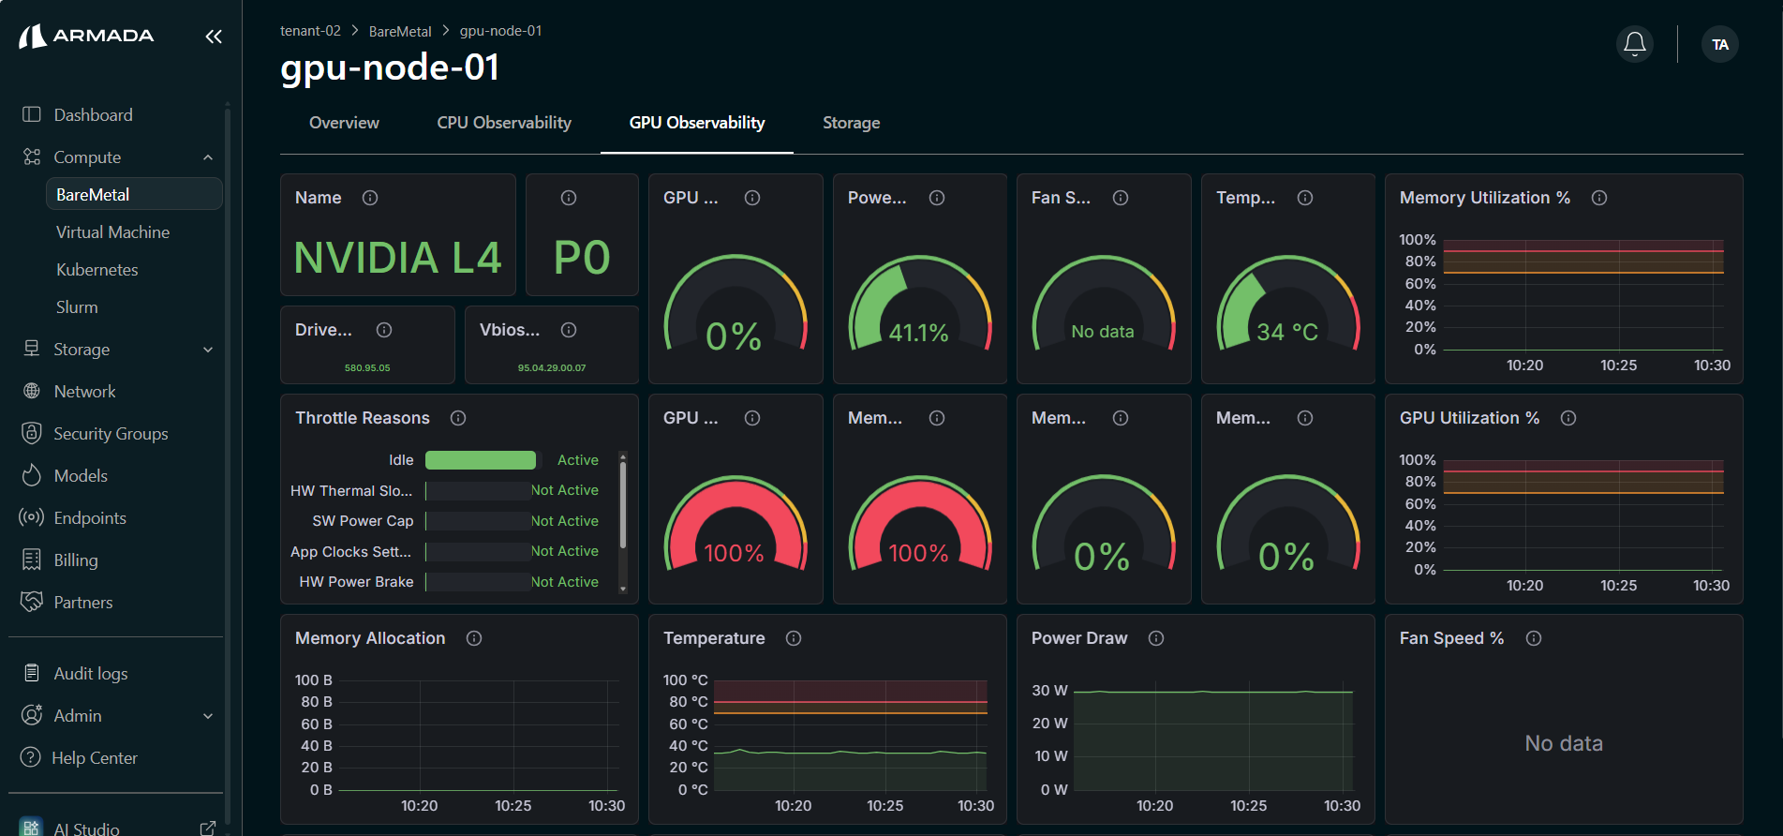Viewport: 1783px width, 836px height.
Task: Click Network globe icon
Action: click(x=32, y=391)
